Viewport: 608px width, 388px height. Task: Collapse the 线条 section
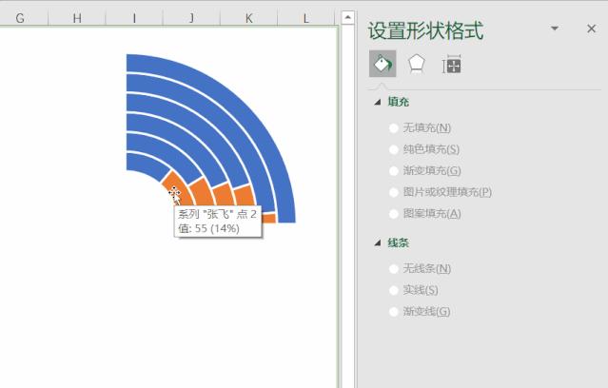point(378,243)
